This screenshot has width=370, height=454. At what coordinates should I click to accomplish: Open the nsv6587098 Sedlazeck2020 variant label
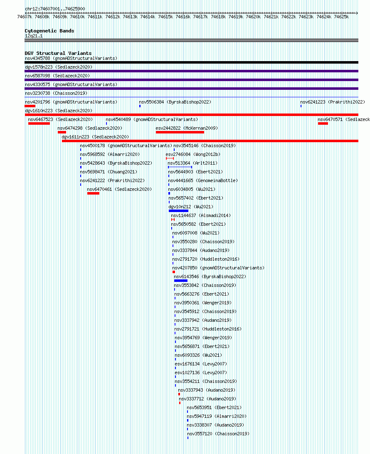pos(57,76)
